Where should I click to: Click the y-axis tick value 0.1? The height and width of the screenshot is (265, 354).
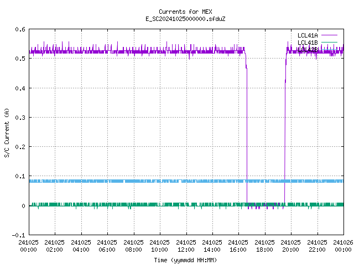pyautogui.click(x=20, y=176)
